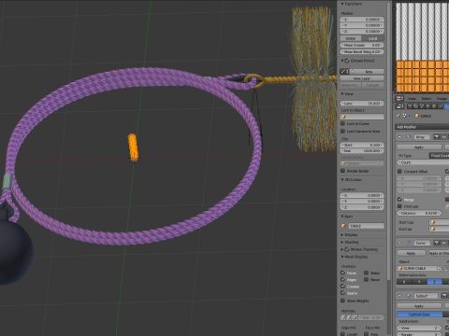
Task: Enable Constant Offset in Array modifier
Action: pos(399,172)
